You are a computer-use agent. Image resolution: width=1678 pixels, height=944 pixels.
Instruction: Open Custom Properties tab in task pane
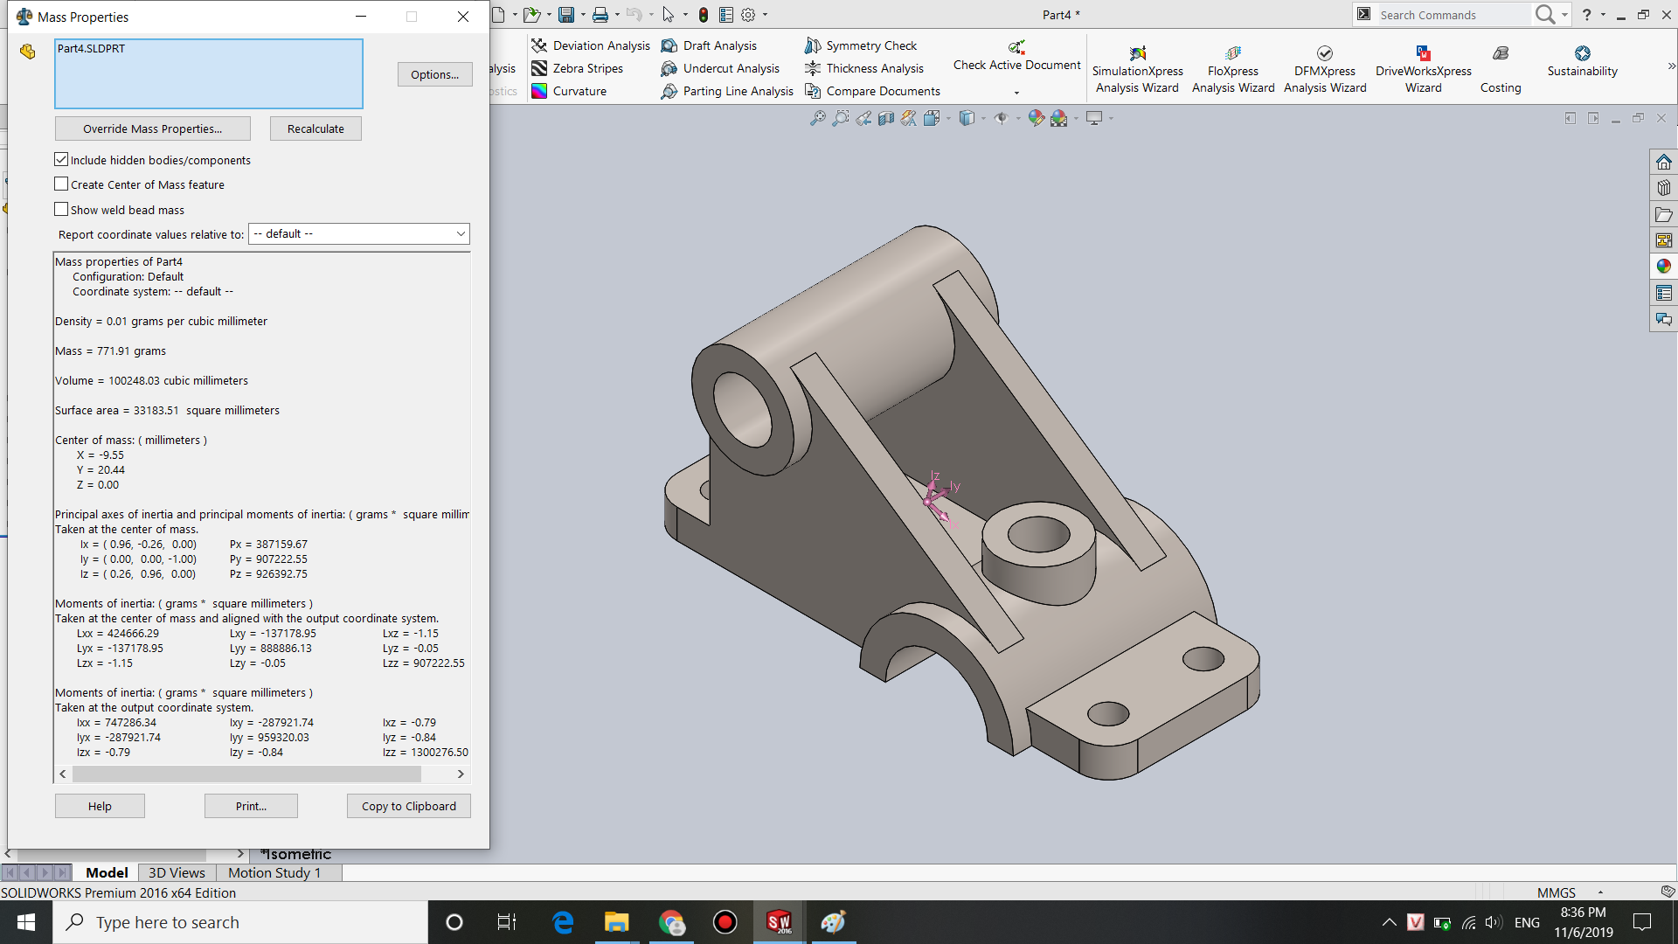[x=1664, y=293]
